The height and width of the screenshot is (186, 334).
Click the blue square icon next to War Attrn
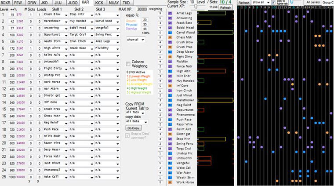(170, 173)
